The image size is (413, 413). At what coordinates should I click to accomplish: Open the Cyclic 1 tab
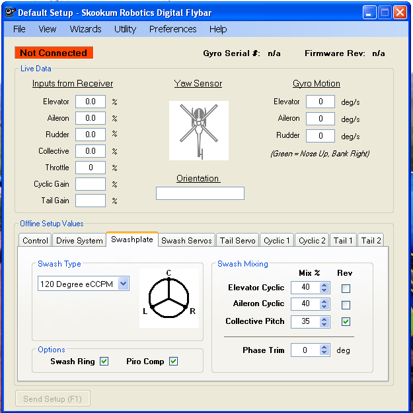277,240
